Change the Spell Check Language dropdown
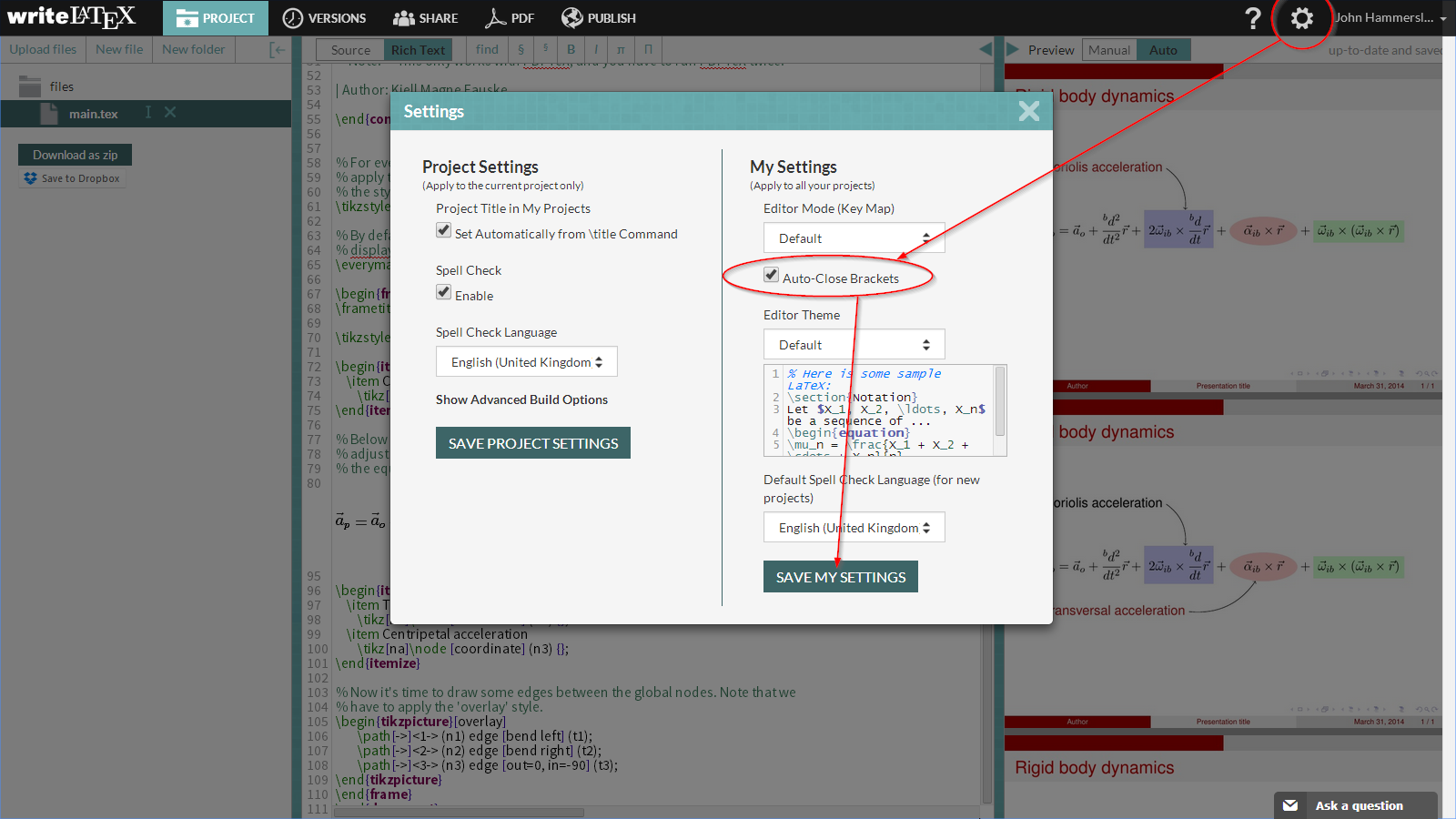 (x=526, y=361)
